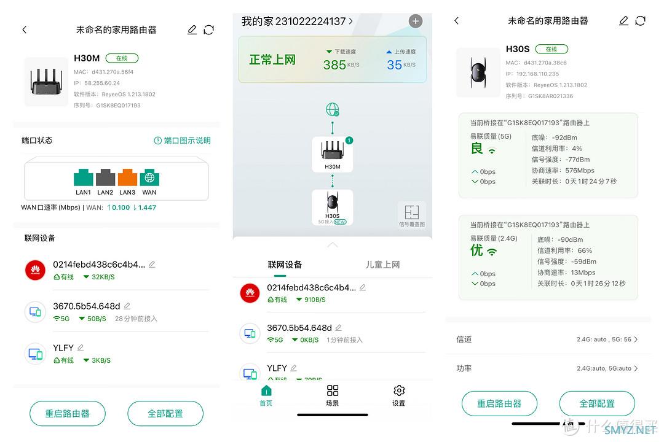Open the 信道 channel setting row
The image size is (664, 442).
tap(548, 339)
